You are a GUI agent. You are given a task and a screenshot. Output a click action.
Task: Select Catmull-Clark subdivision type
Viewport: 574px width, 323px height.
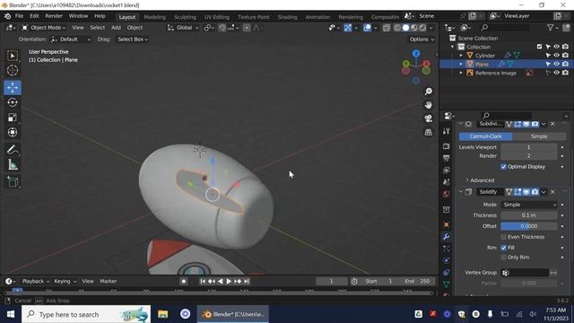coord(486,136)
